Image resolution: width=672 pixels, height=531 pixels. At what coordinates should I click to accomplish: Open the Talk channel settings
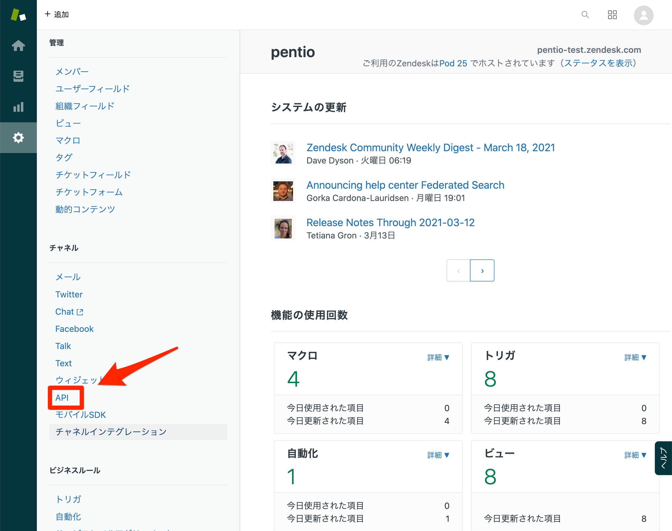tap(63, 346)
